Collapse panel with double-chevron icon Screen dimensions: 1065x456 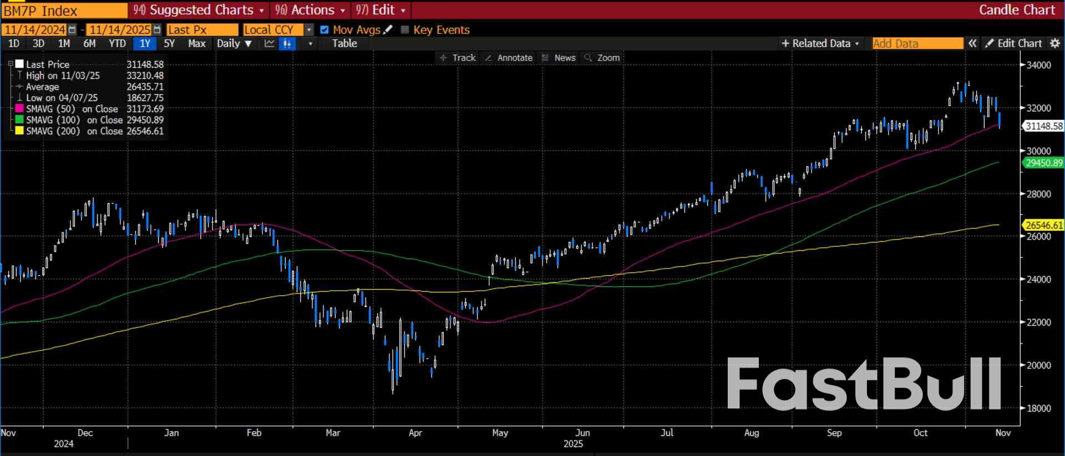(972, 43)
